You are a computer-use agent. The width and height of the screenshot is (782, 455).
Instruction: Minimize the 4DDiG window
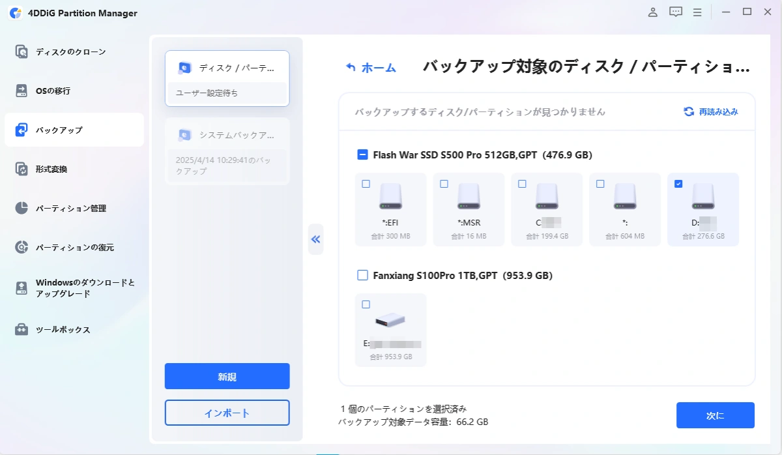point(727,12)
